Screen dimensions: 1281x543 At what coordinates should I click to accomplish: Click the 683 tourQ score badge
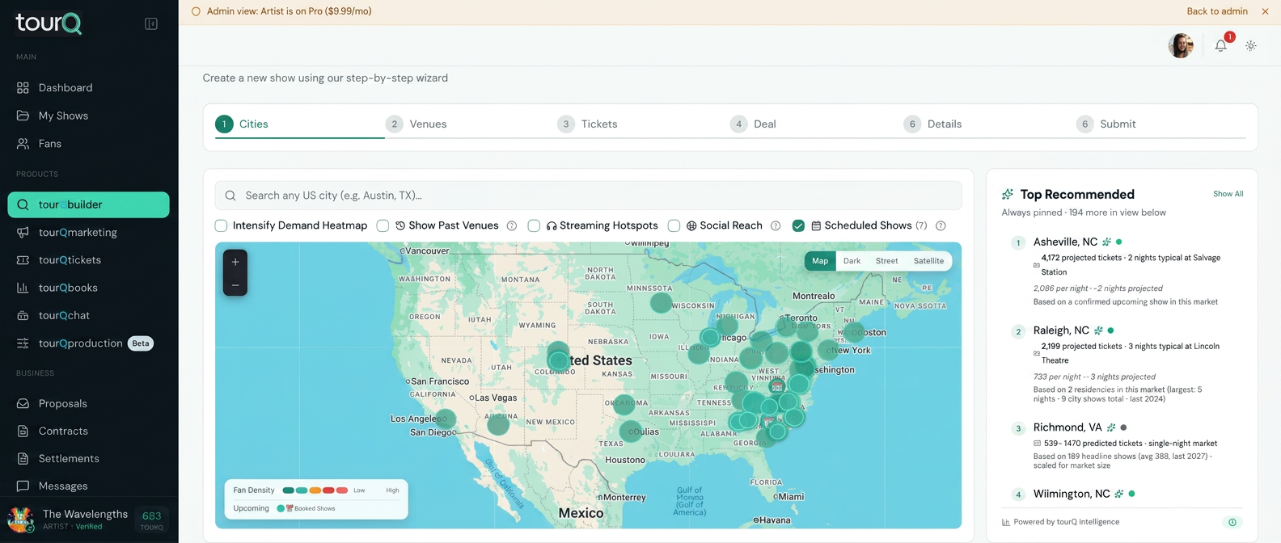click(152, 520)
